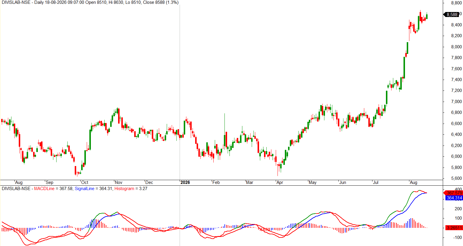Click the 8,400 price axis label
This screenshot has height=246, width=463.
click(457, 25)
